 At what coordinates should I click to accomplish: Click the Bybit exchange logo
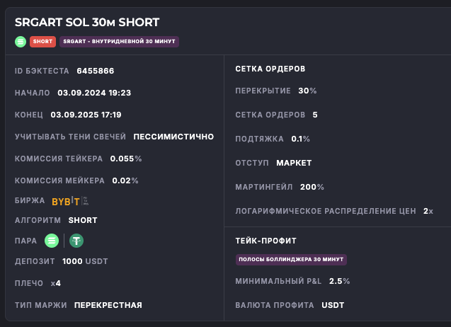pyautogui.click(x=66, y=201)
